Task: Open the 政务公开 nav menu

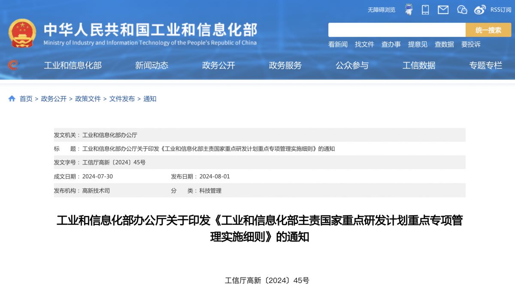Action: tap(218, 65)
